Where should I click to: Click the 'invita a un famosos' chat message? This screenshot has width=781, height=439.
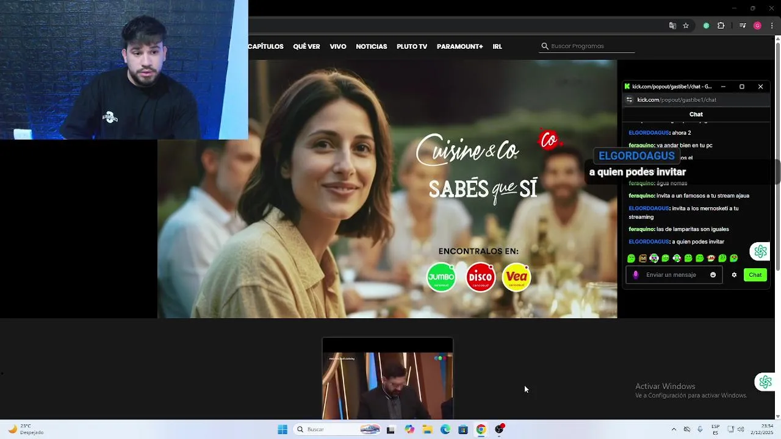tap(689, 196)
